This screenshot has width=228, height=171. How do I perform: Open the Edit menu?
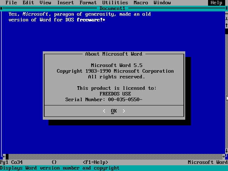point(28,2)
